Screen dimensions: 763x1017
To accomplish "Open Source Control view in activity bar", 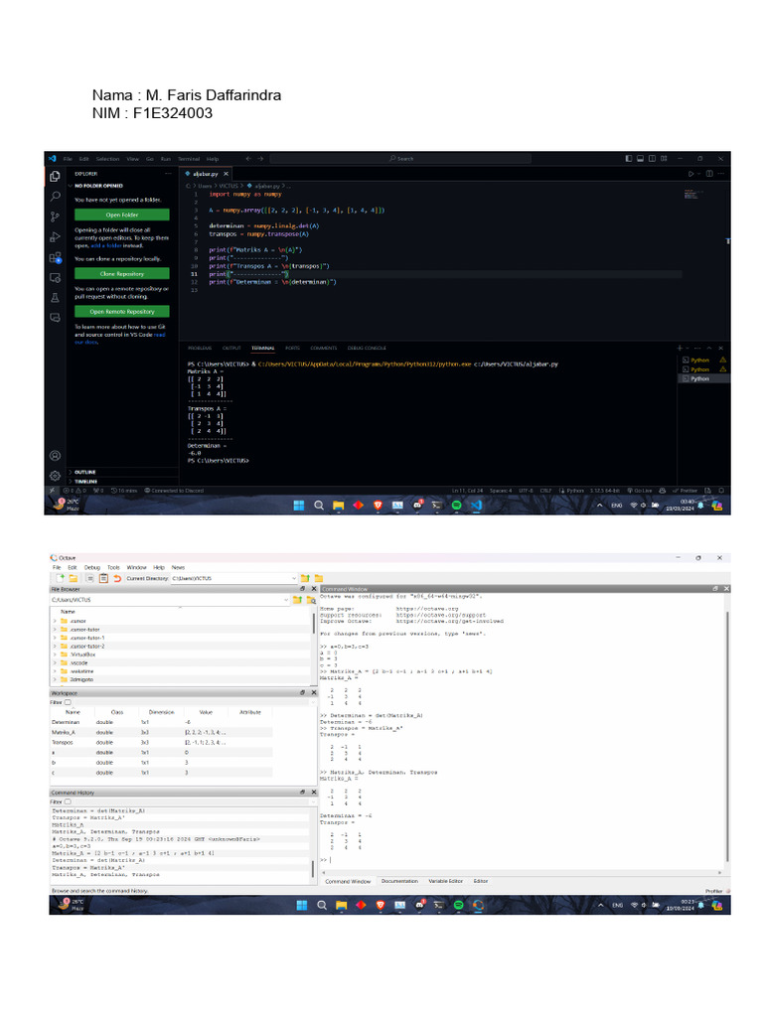I will [56, 216].
